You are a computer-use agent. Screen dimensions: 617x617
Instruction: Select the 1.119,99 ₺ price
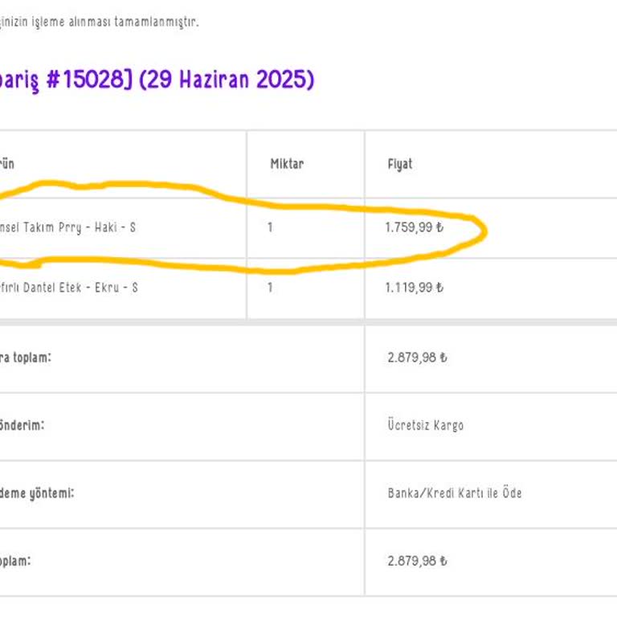tap(414, 287)
